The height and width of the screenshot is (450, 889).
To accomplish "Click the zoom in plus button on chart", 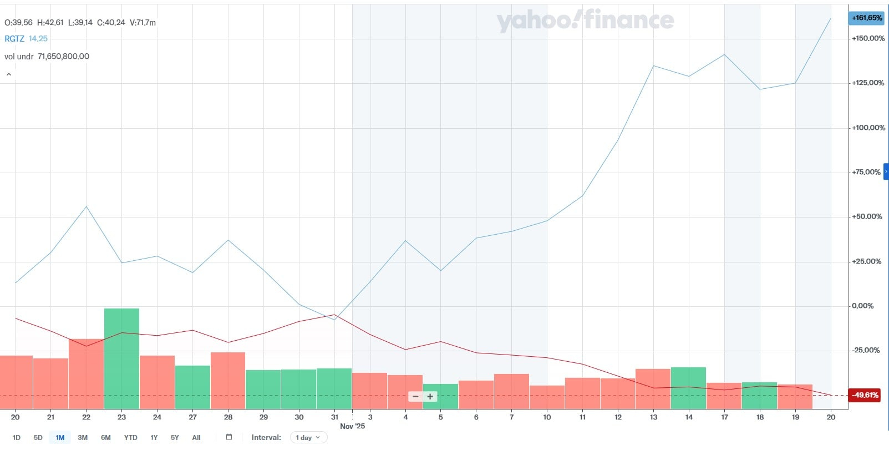I will (430, 397).
